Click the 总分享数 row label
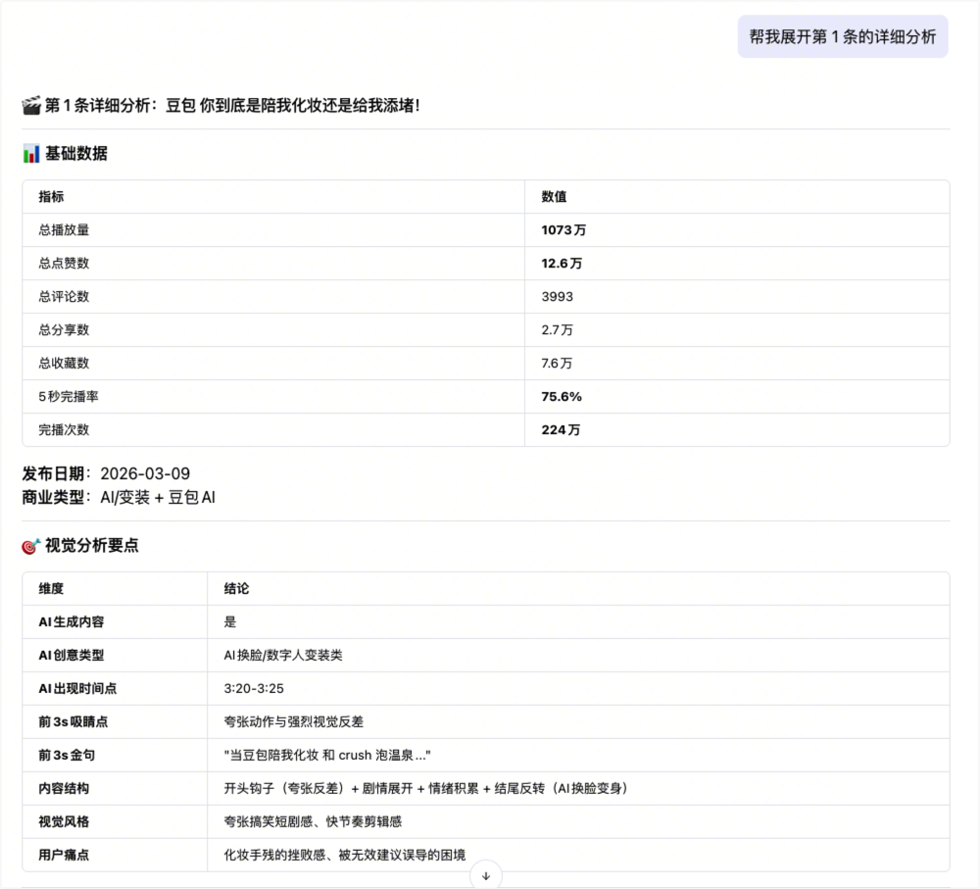The height and width of the screenshot is (889, 980). [x=64, y=330]
